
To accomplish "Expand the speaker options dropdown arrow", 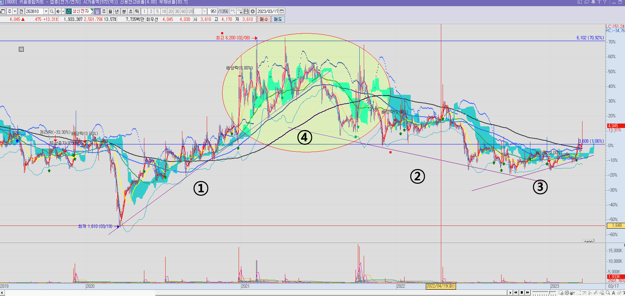I will [x=63, y=11].
